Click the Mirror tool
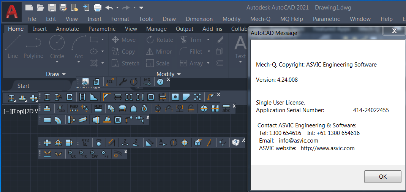Image resolution: width=406 pixels, height=192 pixels. pos(159,52)
